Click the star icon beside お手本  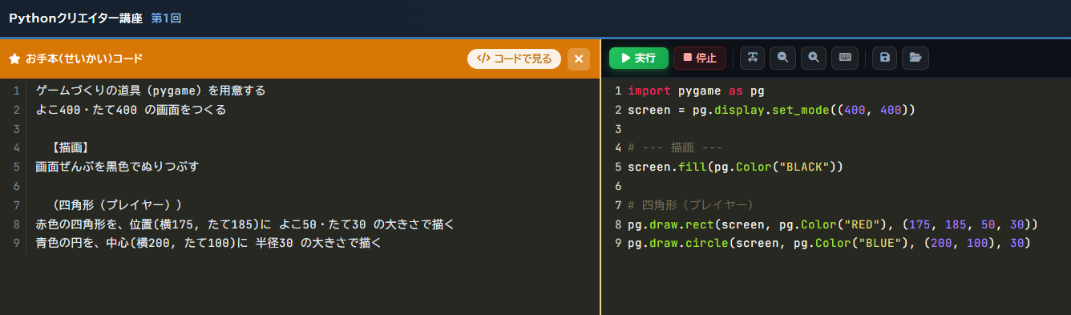14,59
